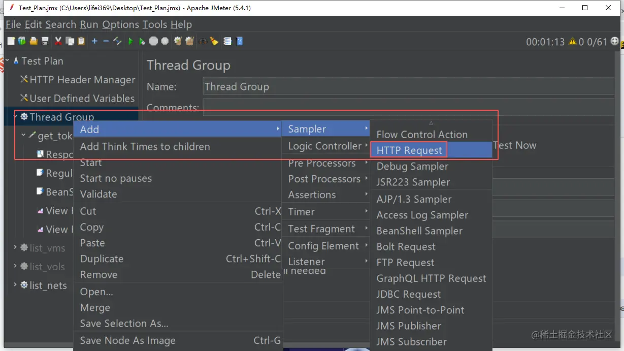Collapse all nodes with minus icon
This screenshot has width=624, height=351.
coord(106,41)
